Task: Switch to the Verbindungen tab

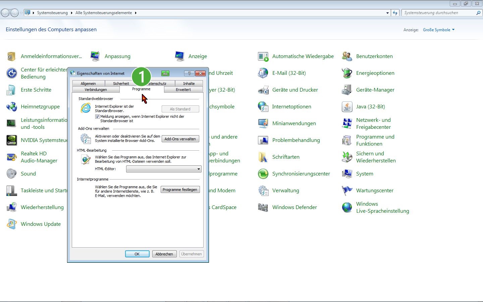Action: [96, 90]
